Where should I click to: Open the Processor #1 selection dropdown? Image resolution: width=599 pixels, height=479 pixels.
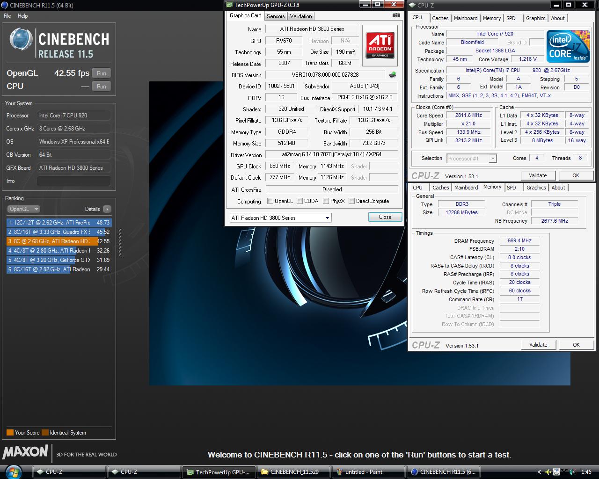point(472,159)
